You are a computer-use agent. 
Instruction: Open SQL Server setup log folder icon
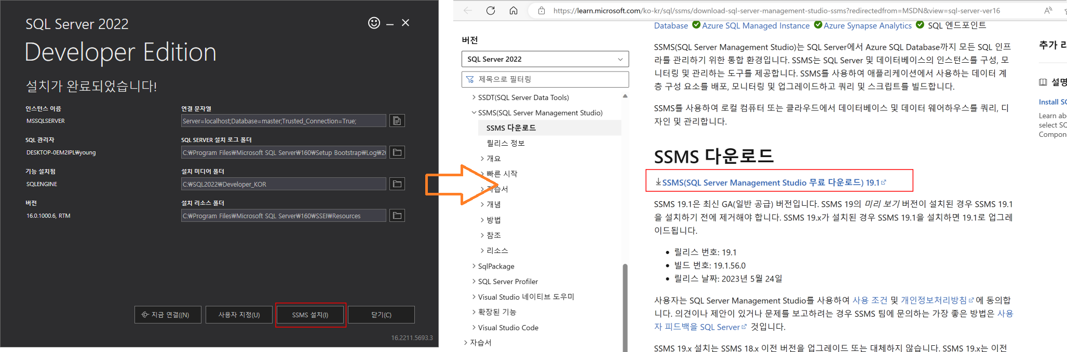click(397, 152)
